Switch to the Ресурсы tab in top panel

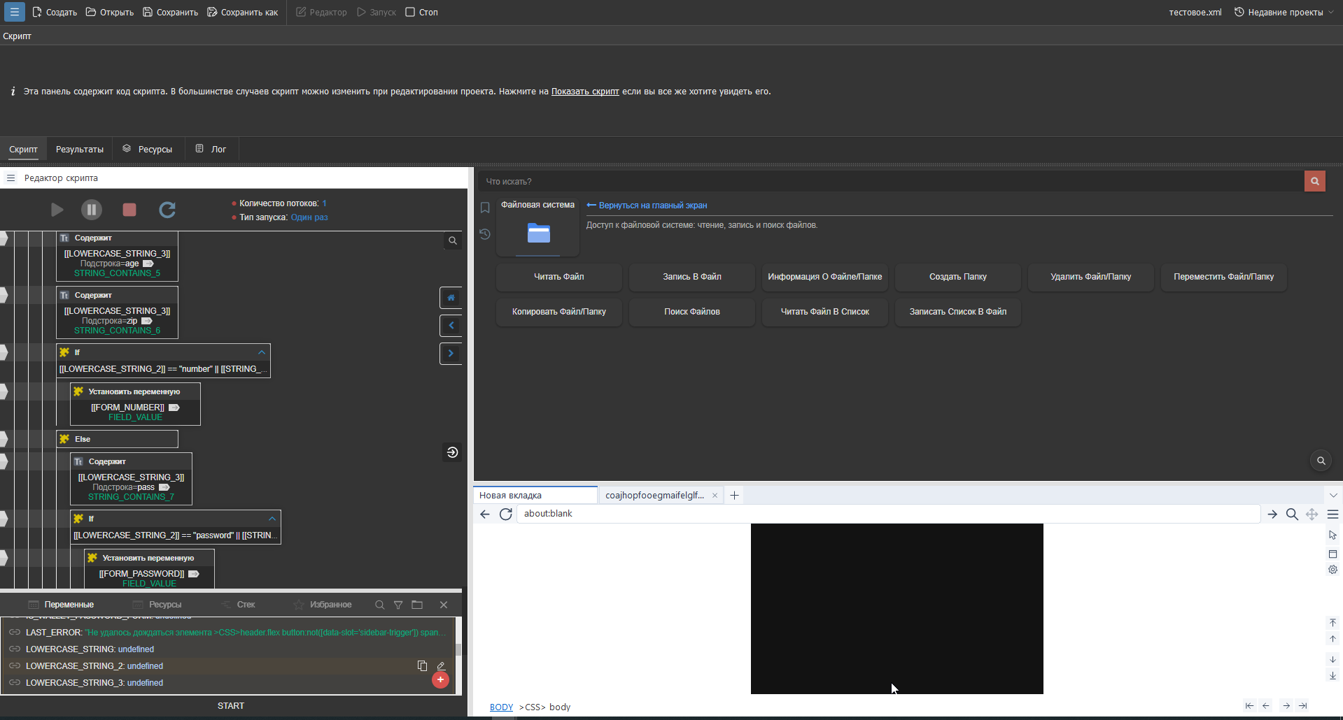[148, 149]
